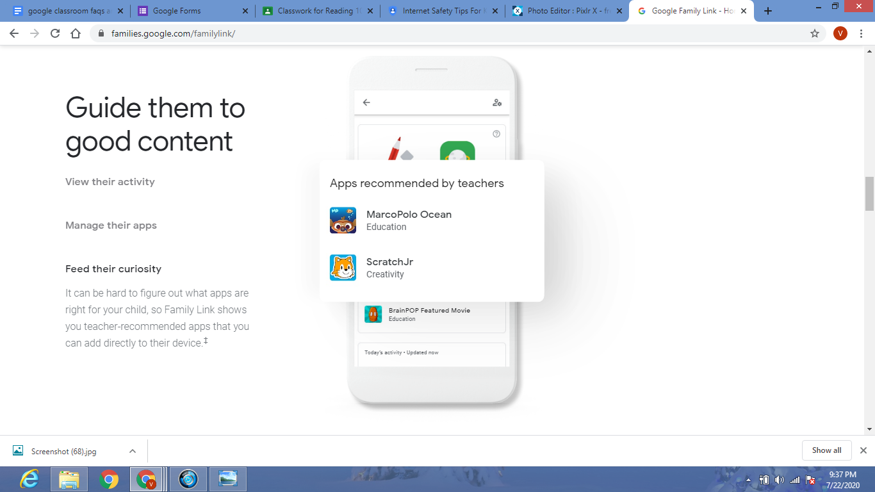
Task: Click the browser back arrow
Action: pos(14,33)
